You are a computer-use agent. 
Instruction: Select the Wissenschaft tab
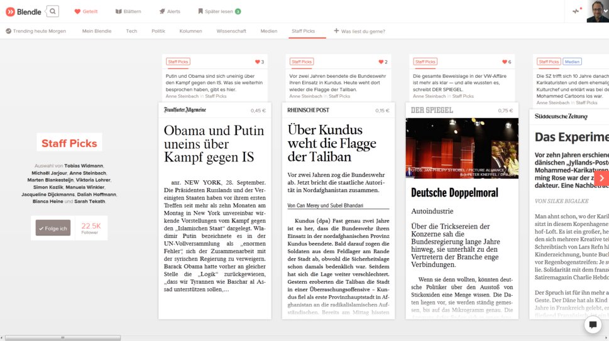231,31
